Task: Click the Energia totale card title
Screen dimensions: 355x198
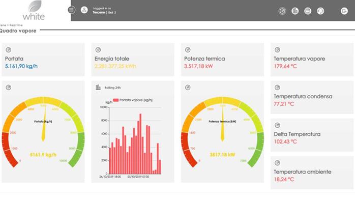Action: (112, 59)
